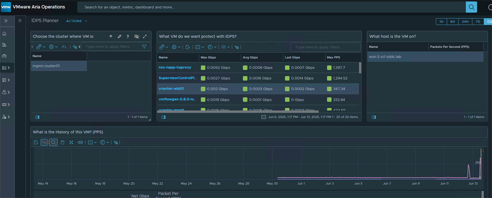This screenshot has width=492, height=198.
Task: Expand the Visualize chart section in sidebar
Action: click(x=6, y=67)
